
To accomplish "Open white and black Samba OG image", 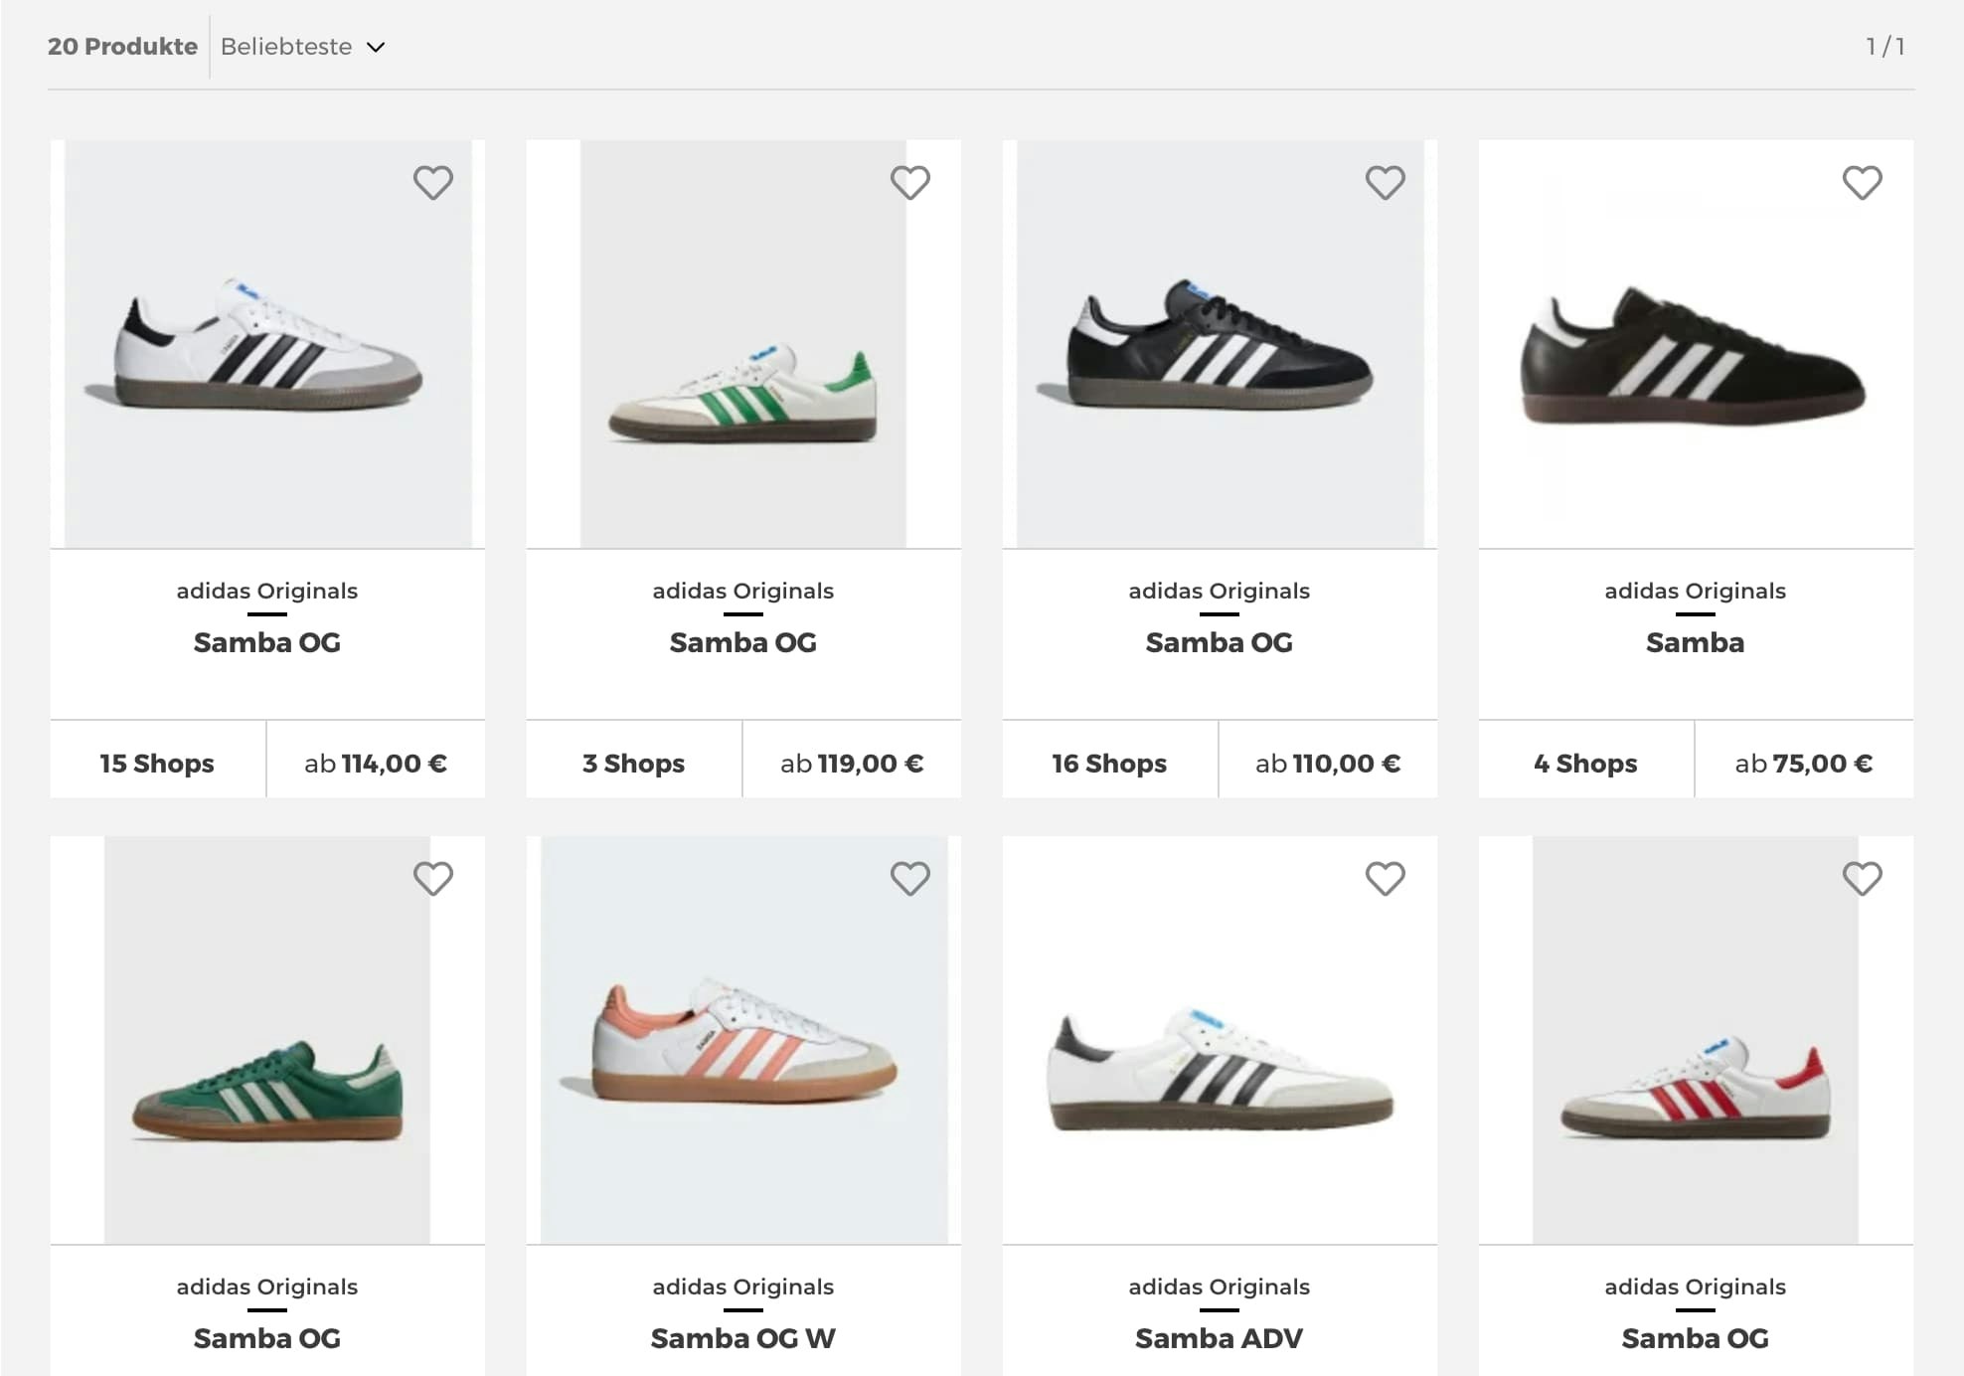I will pos(267,344).
